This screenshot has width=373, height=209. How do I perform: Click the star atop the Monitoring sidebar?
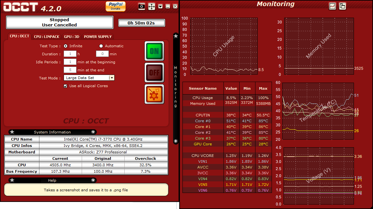click(x=176, y=36)
